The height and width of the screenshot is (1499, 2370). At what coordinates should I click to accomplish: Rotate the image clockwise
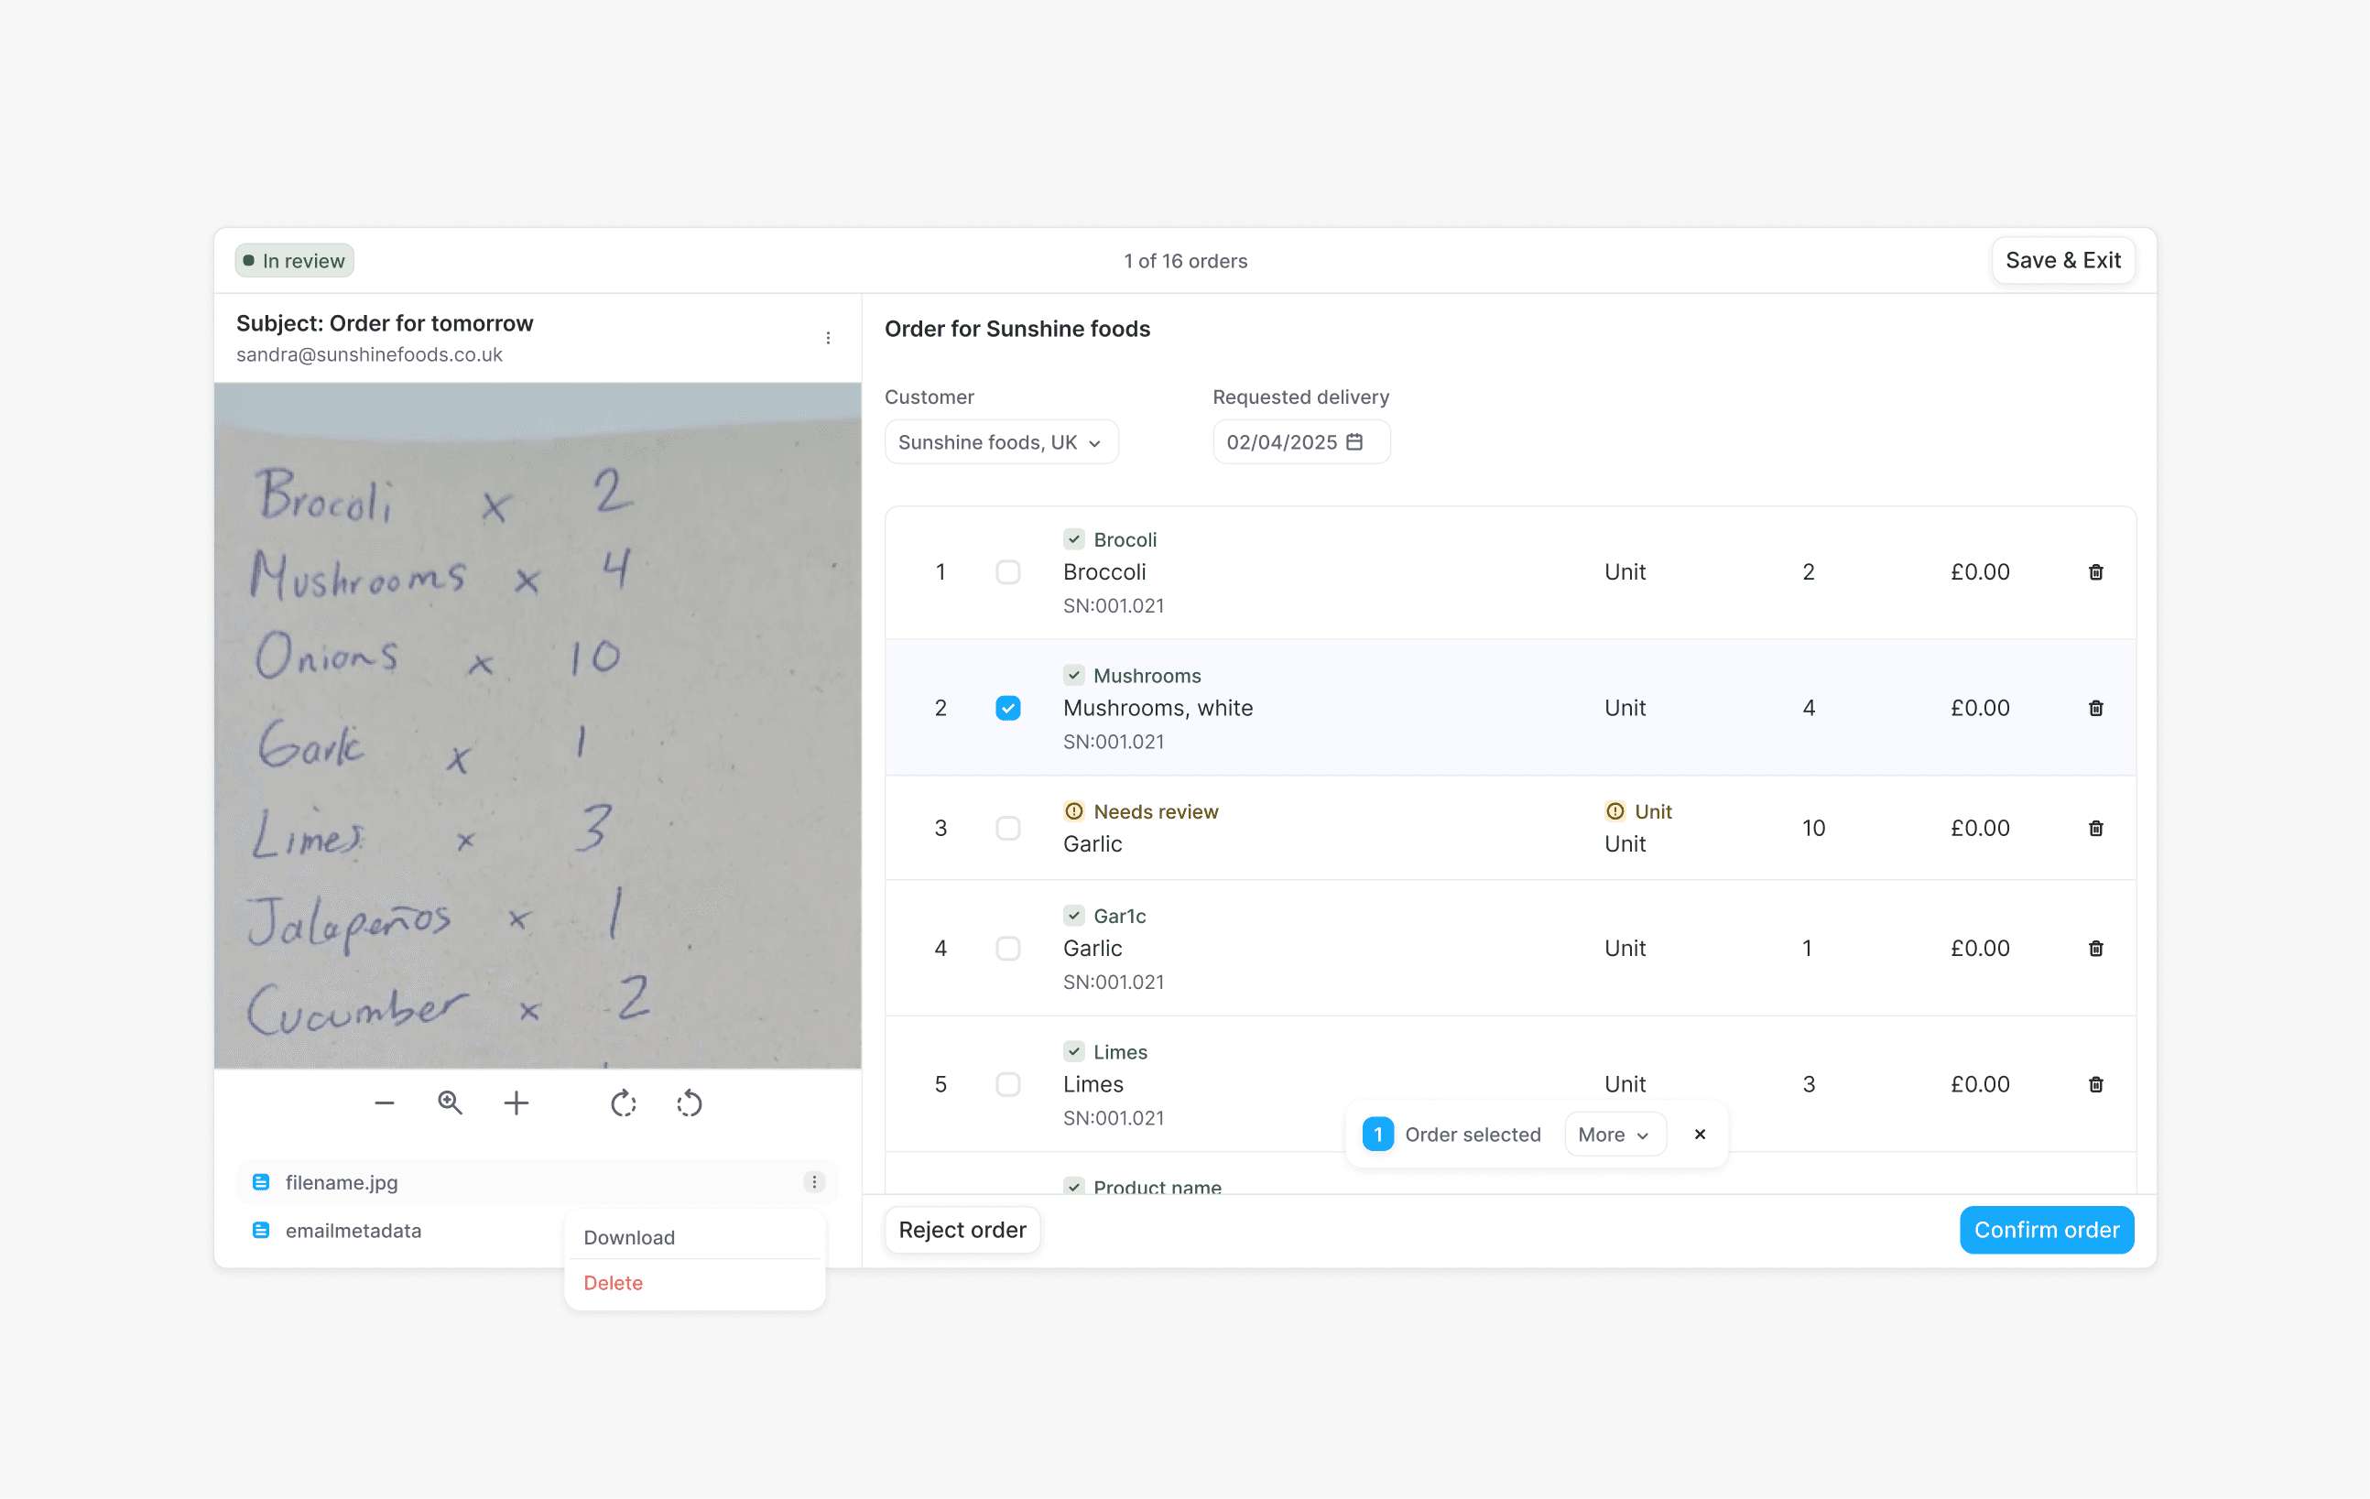pyautogui.click(x=623, y=1103)
